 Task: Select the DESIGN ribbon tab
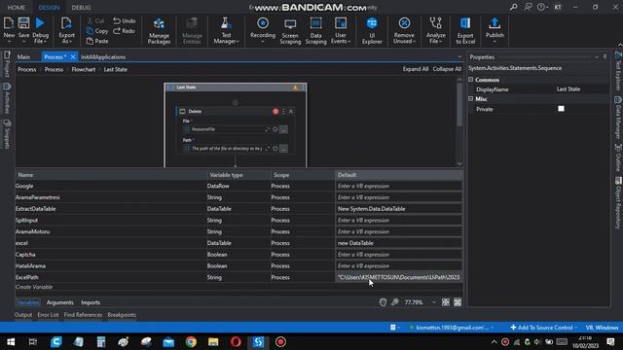[49, 8]
